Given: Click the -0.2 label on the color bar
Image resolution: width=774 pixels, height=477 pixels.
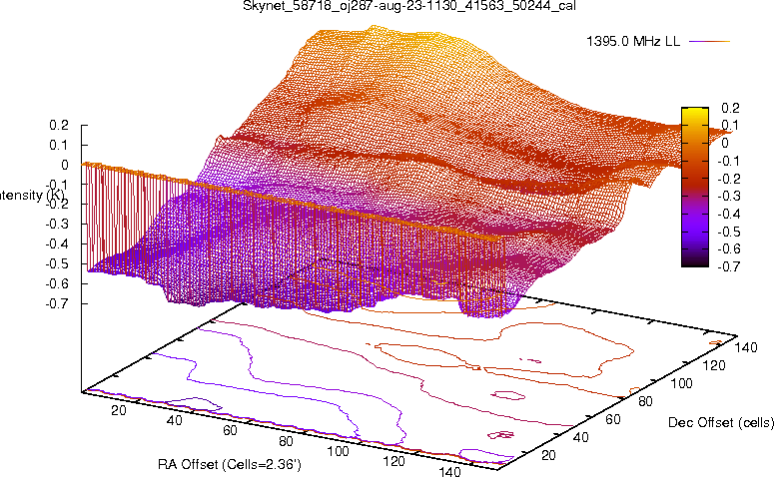Looking at the screenshot, I should click(x=729, y=179).
